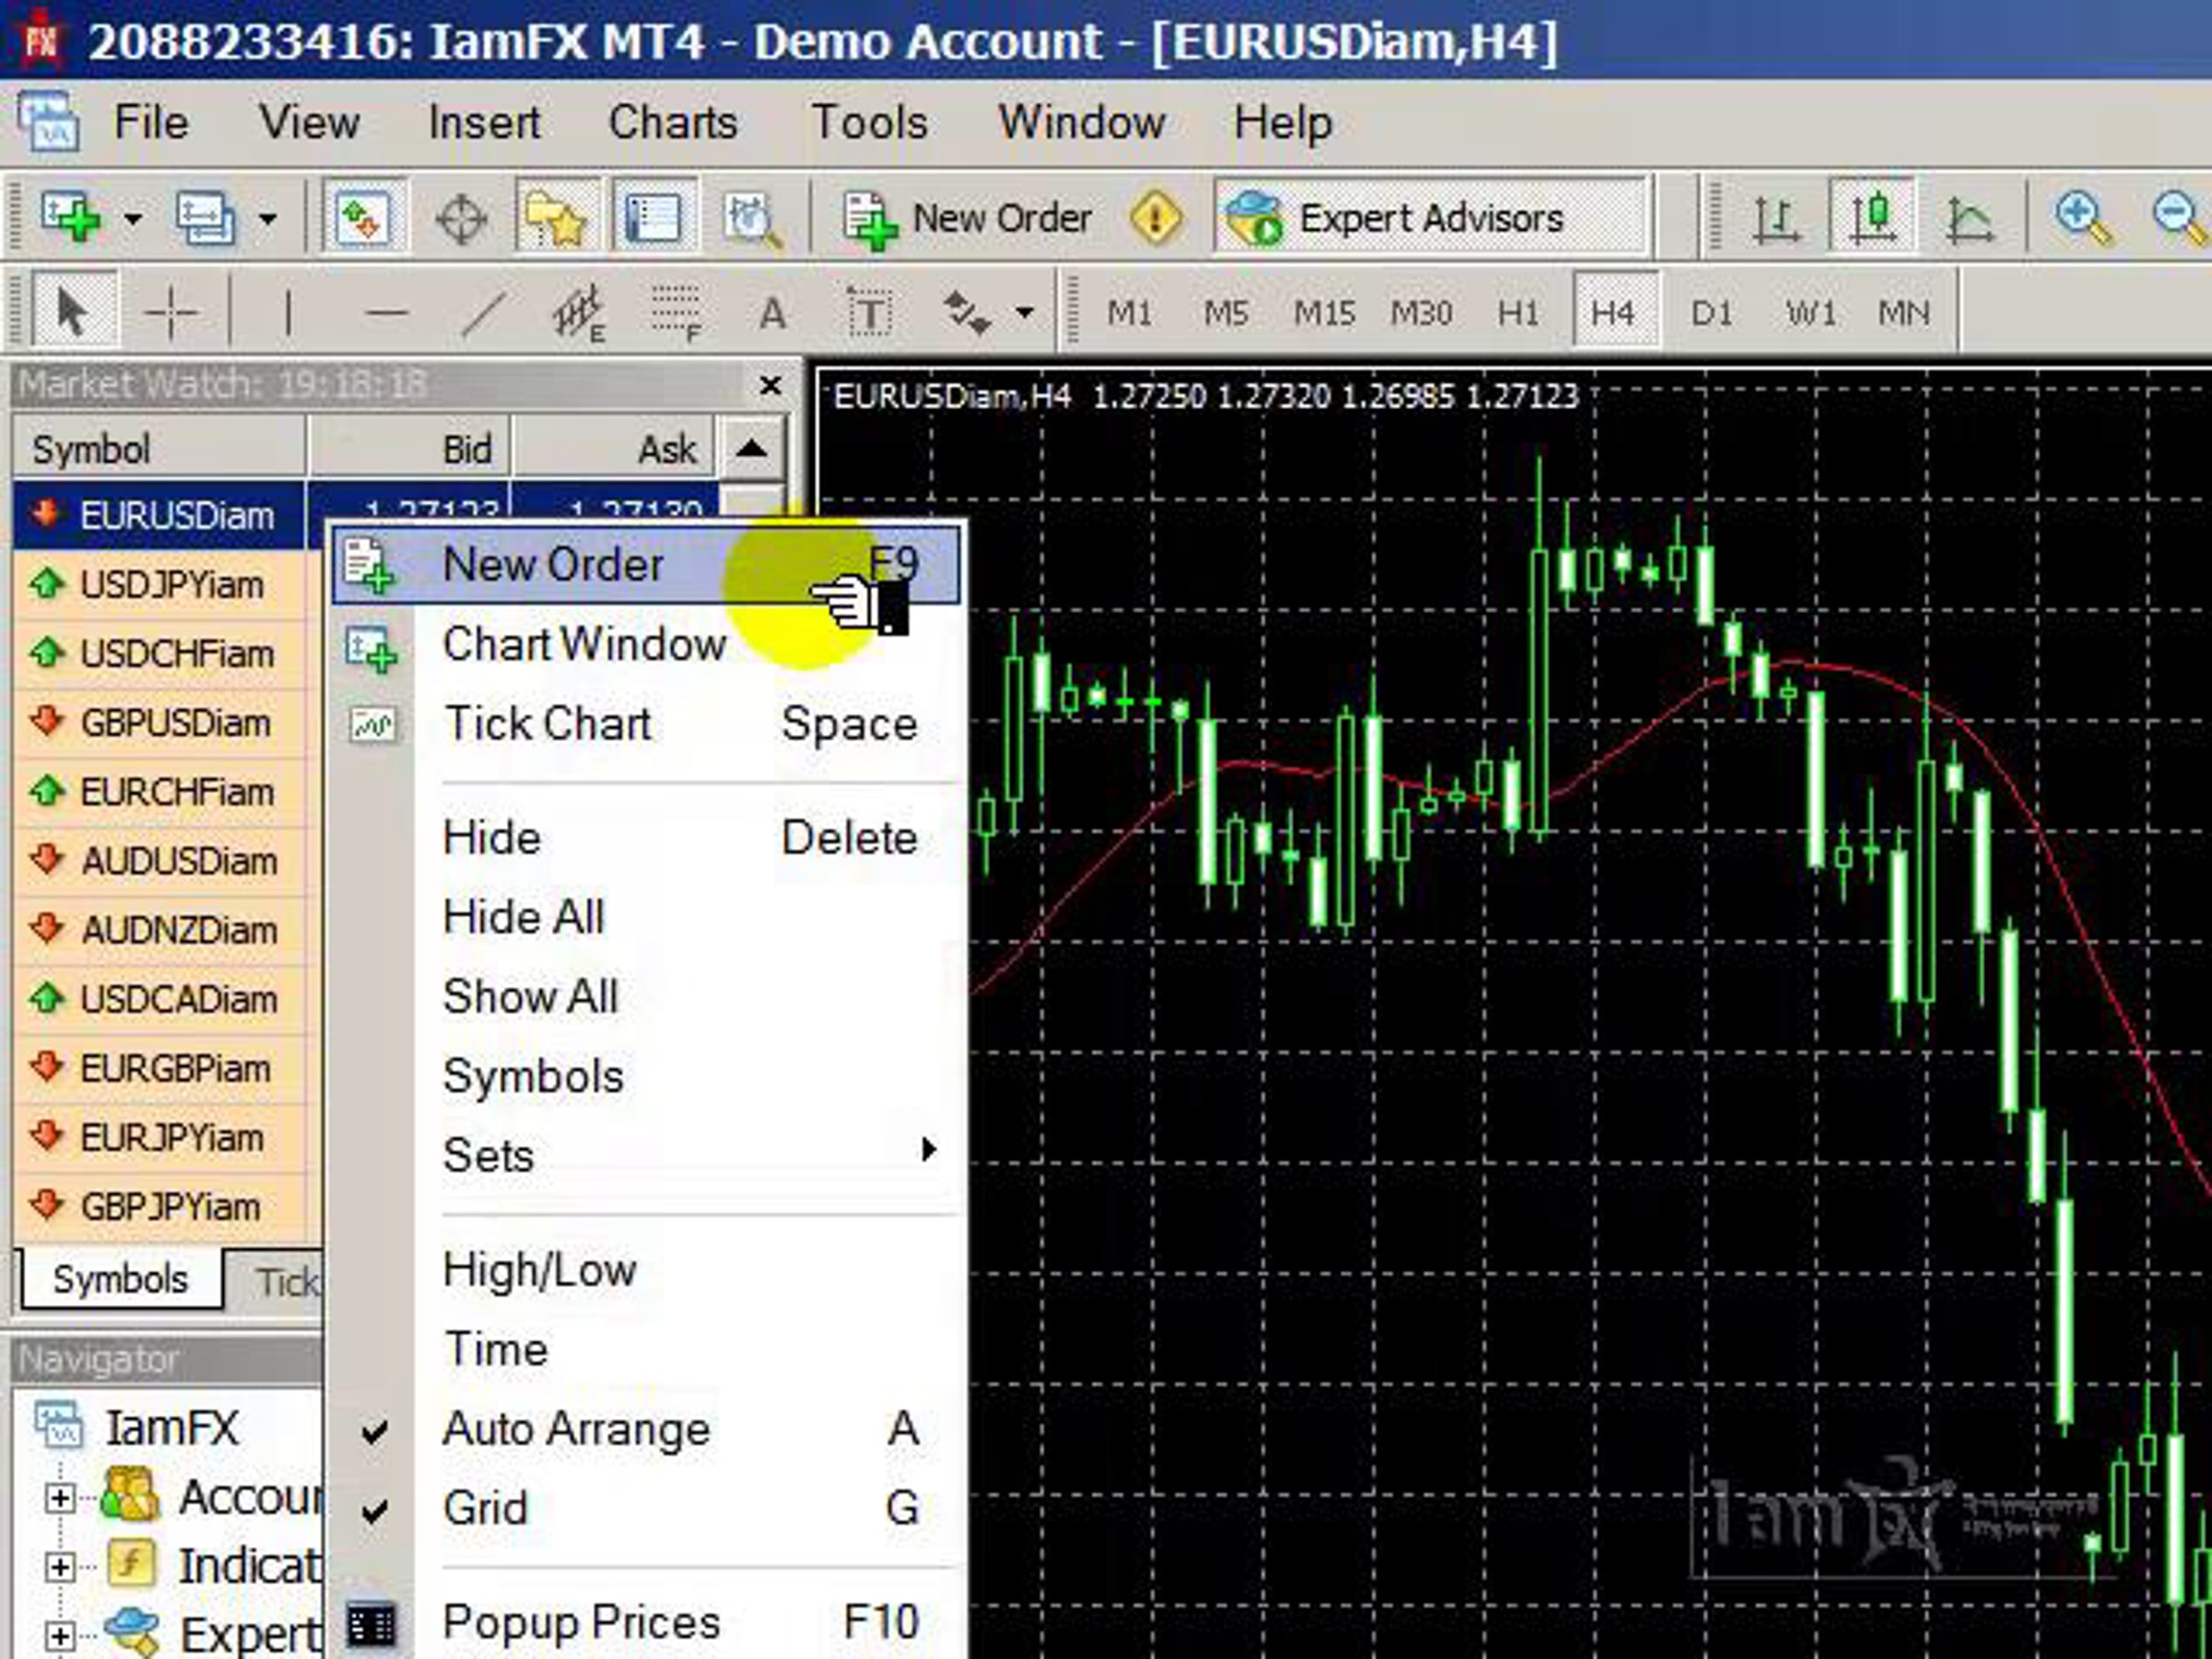
Task: Switch to the D1 timeframe
Action: pyautogui.click(x=1710, y=313)
